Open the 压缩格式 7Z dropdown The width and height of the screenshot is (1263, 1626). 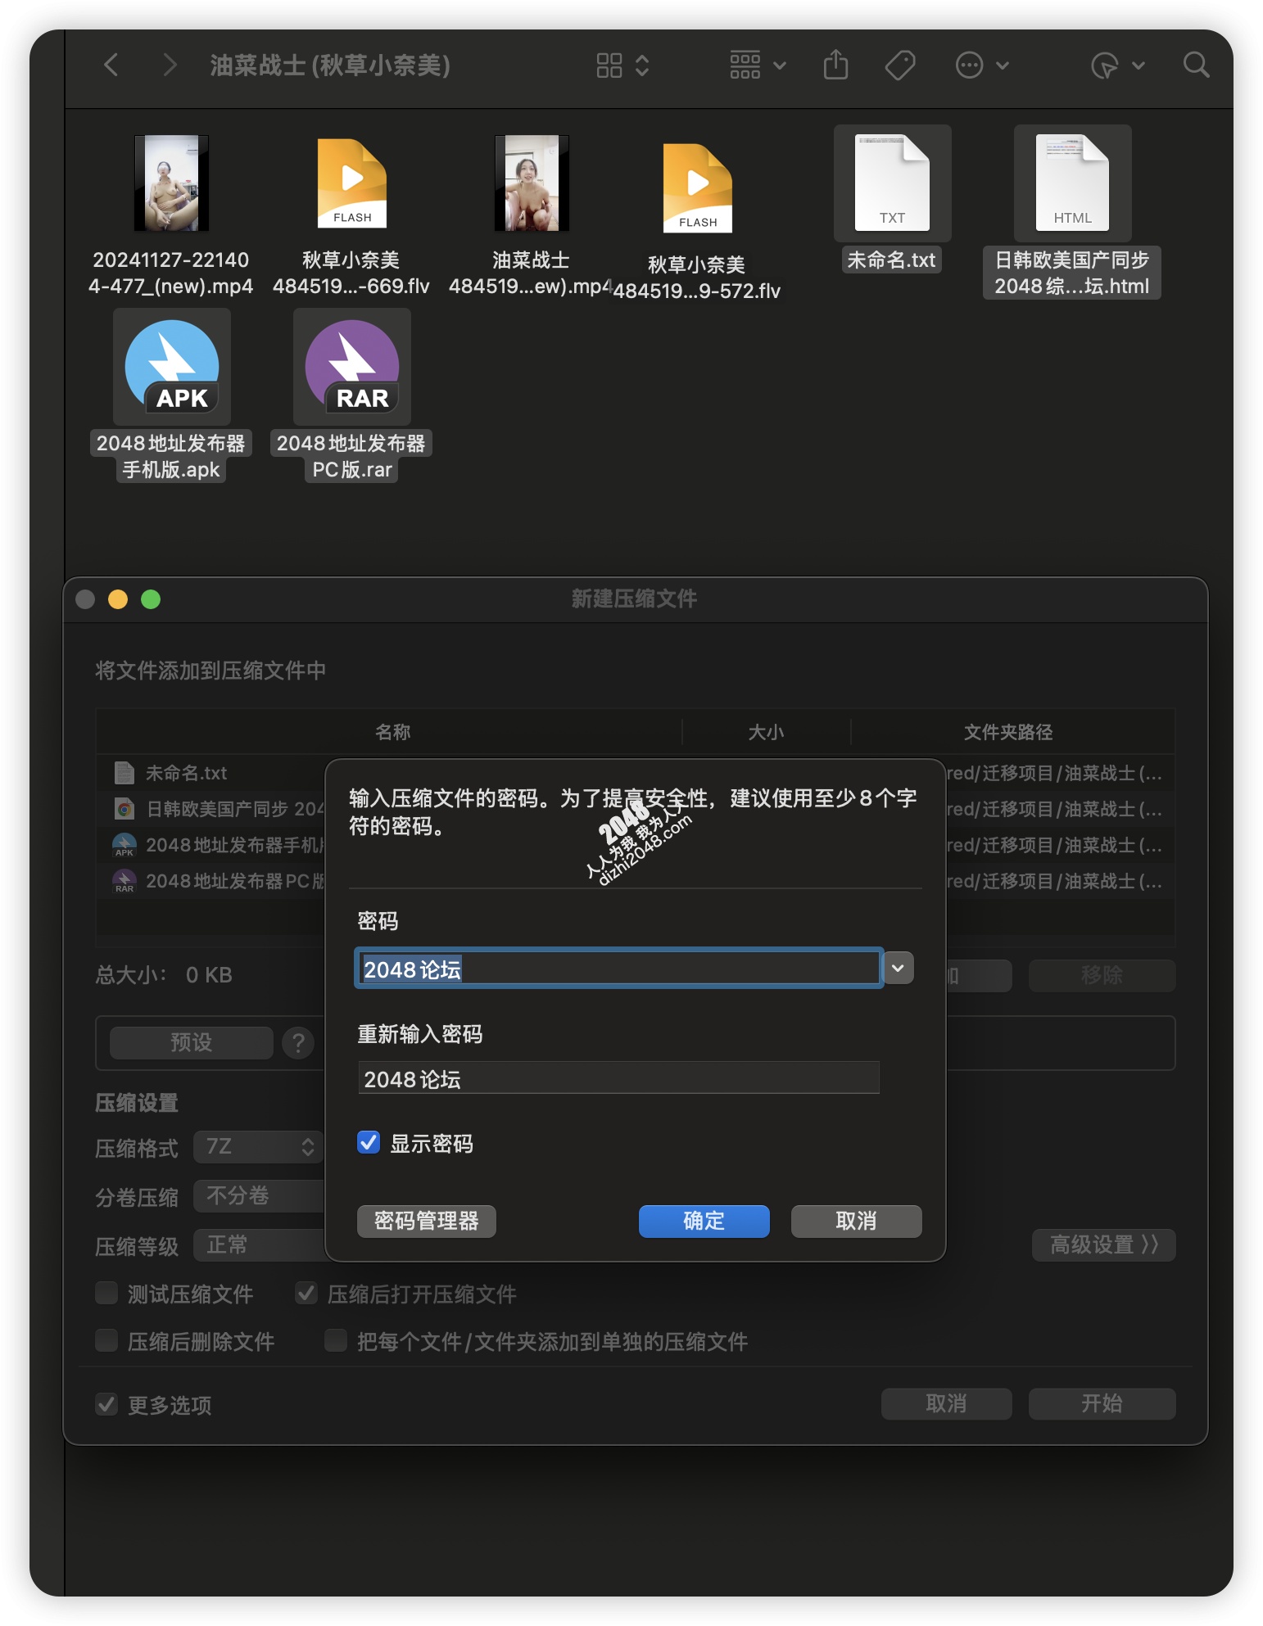click(259, 1147)
